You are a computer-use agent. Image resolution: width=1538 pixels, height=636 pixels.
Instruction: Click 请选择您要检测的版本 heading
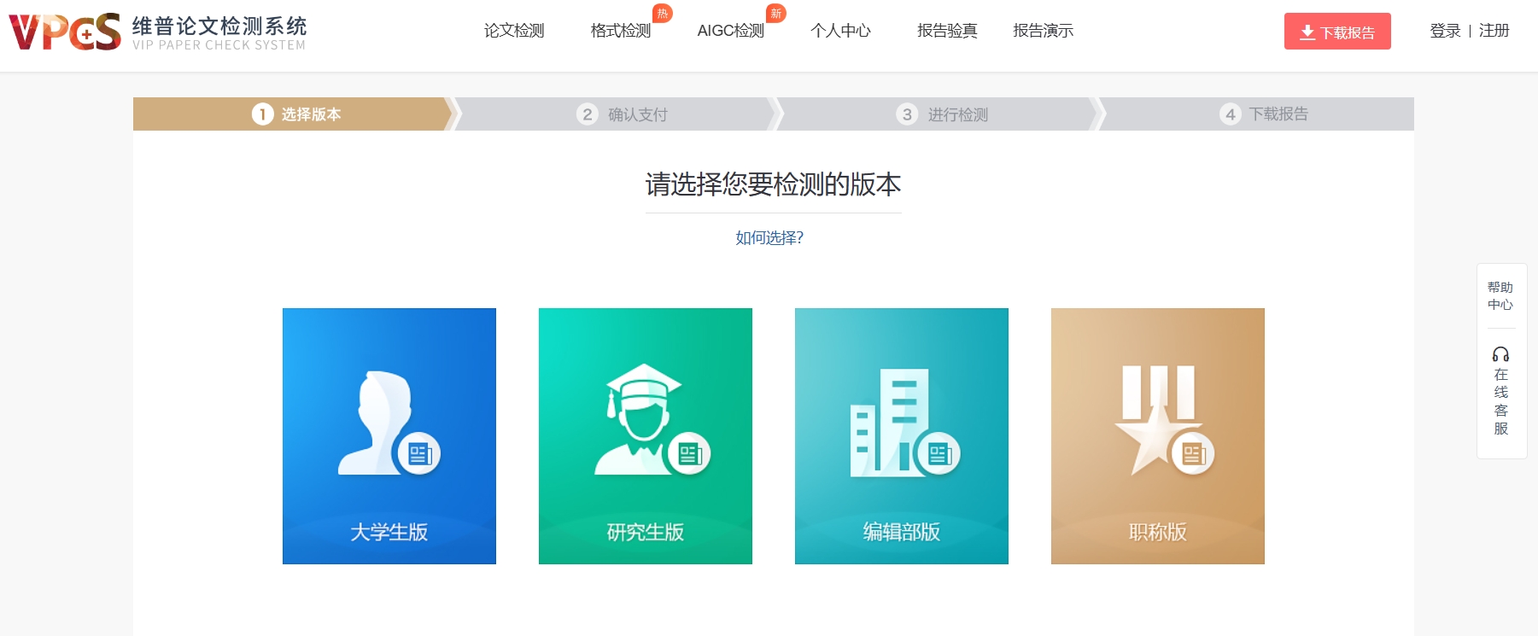(x=774, y=184)
